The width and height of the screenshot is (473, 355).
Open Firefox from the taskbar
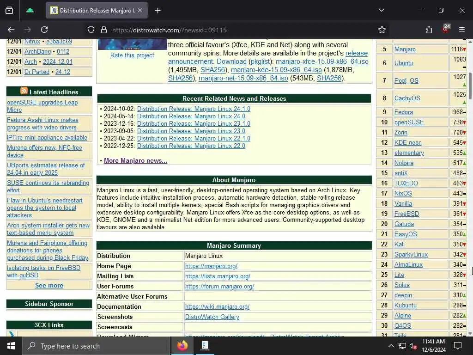pyautogui.click(x=182, y=346)
